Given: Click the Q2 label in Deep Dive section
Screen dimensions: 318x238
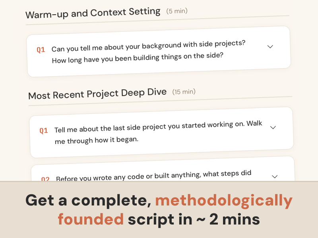Looking at the screenshot, I should [x=45, y=178].
